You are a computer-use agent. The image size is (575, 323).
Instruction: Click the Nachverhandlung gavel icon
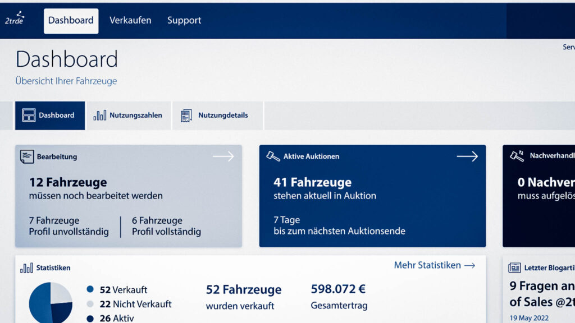point(517,155)
